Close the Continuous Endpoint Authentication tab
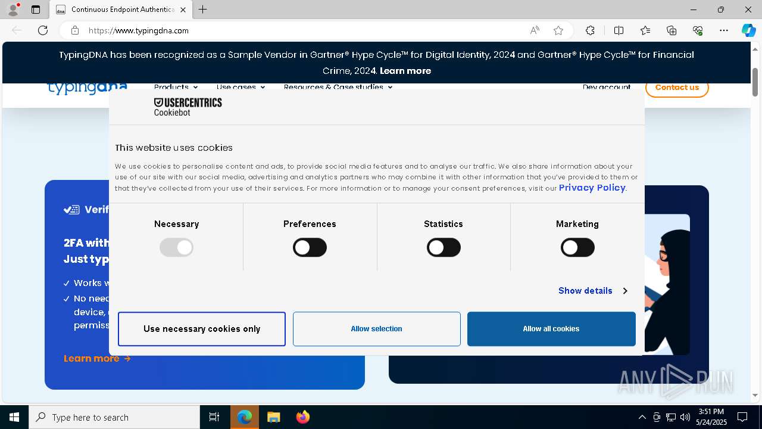This screenshot has height=429, width=762. tap(183, 10)
